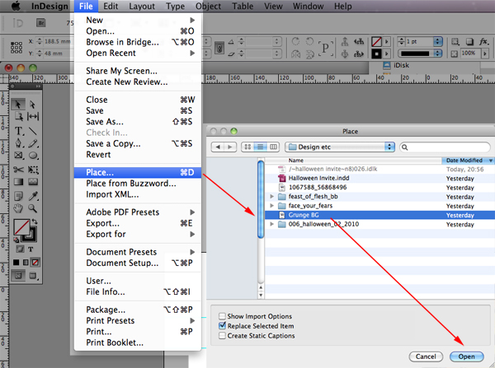Select the Scissors tool
The image size is (495, 368).
pyautogui.click(x=18, y=170)
